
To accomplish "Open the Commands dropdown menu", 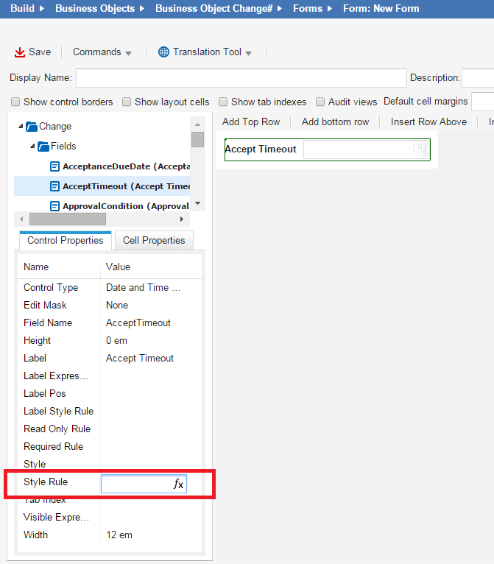I will tap(102, 52).
